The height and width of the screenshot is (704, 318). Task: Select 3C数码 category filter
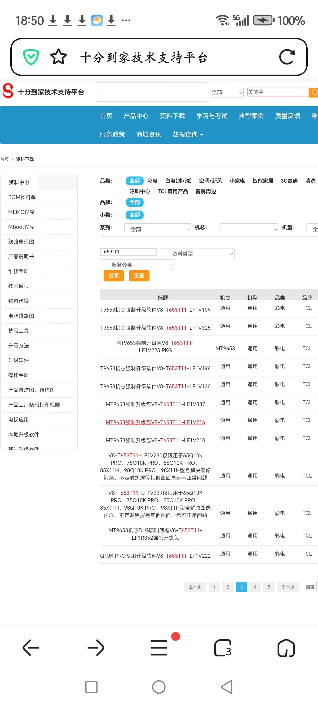(289, 181)
